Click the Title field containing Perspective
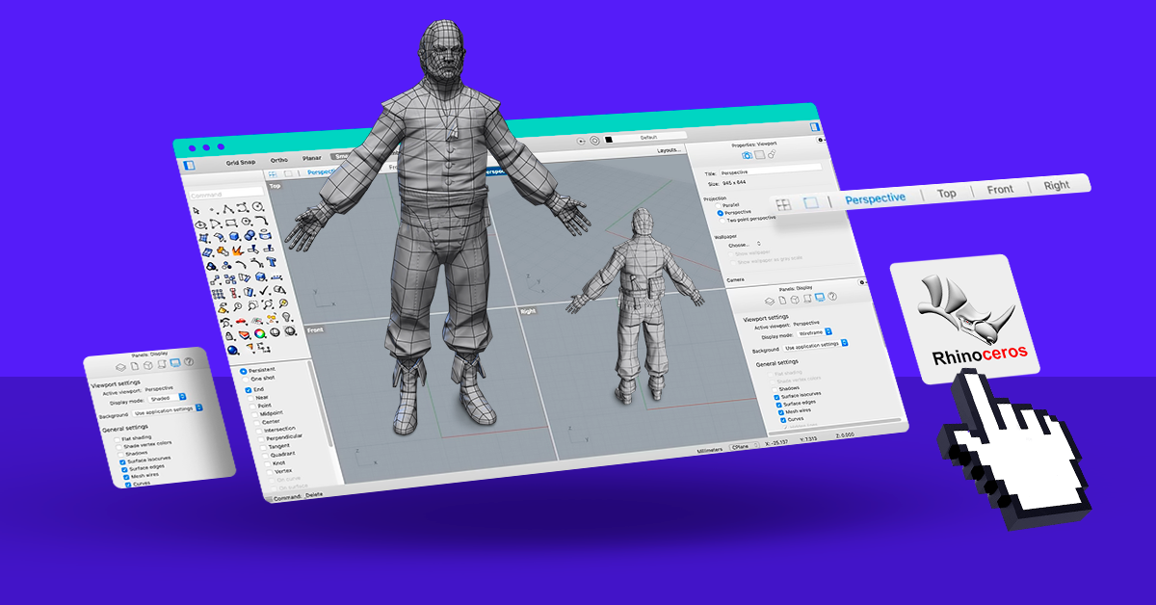 771,171
